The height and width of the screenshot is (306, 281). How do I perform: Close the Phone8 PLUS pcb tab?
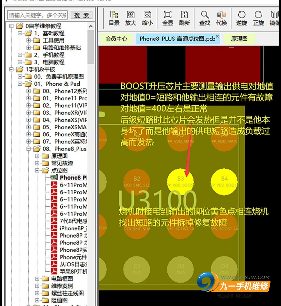[x=218, y=36]
